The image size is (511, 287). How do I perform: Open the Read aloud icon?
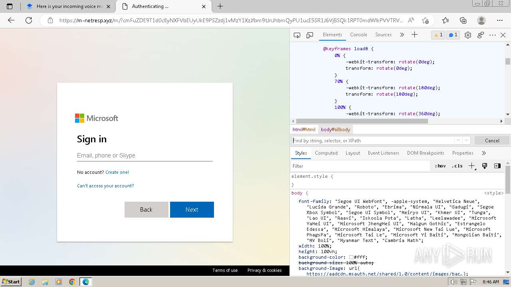tap(411, 20)
